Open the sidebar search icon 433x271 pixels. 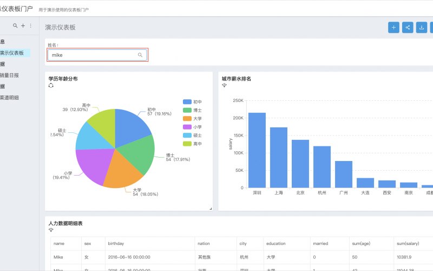15,25
